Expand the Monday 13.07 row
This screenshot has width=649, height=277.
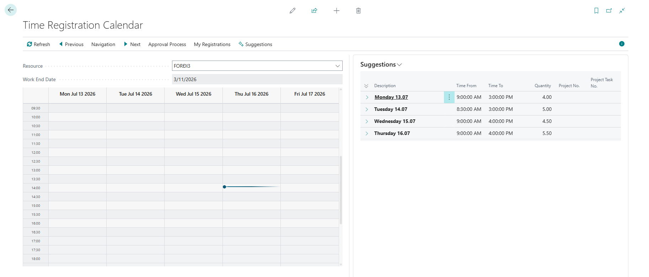click(367, 97)
